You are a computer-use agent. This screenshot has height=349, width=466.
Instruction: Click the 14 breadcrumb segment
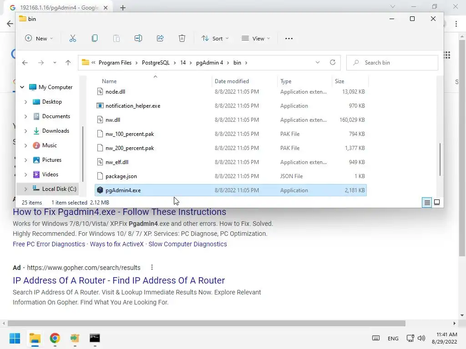(x=183, y=63)
